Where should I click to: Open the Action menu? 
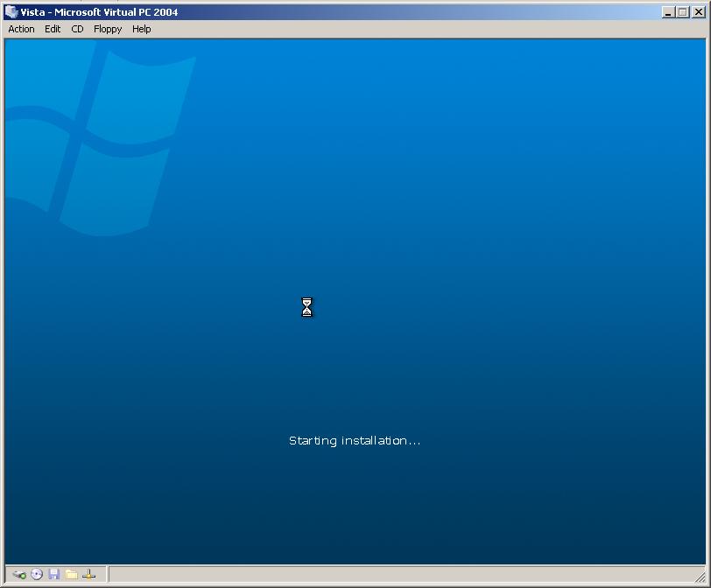21,29
